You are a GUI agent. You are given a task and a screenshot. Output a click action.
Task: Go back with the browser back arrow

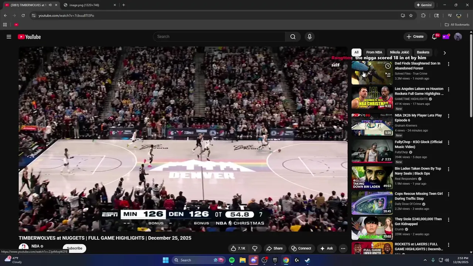[5, 16]
